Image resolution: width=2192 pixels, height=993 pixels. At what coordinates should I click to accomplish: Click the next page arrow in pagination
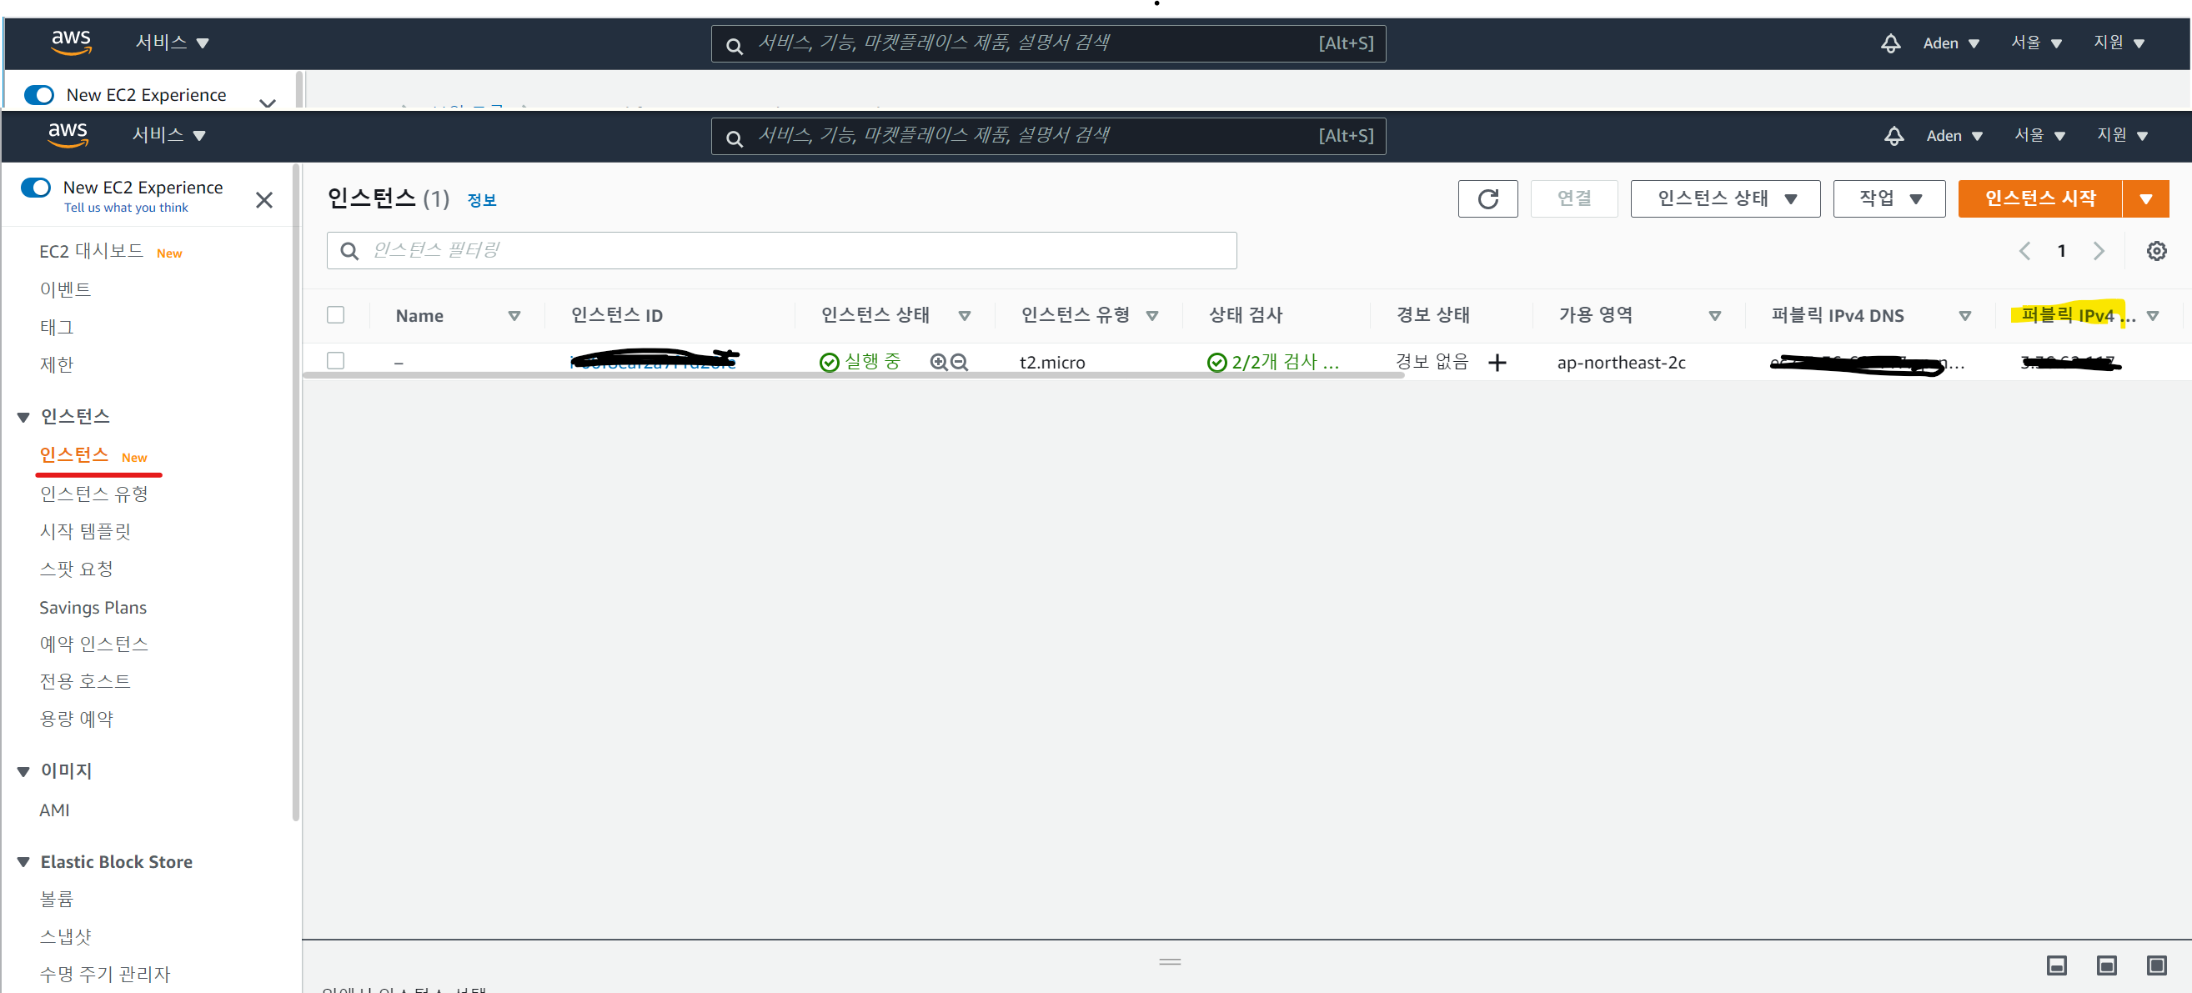pos(2099,251)
